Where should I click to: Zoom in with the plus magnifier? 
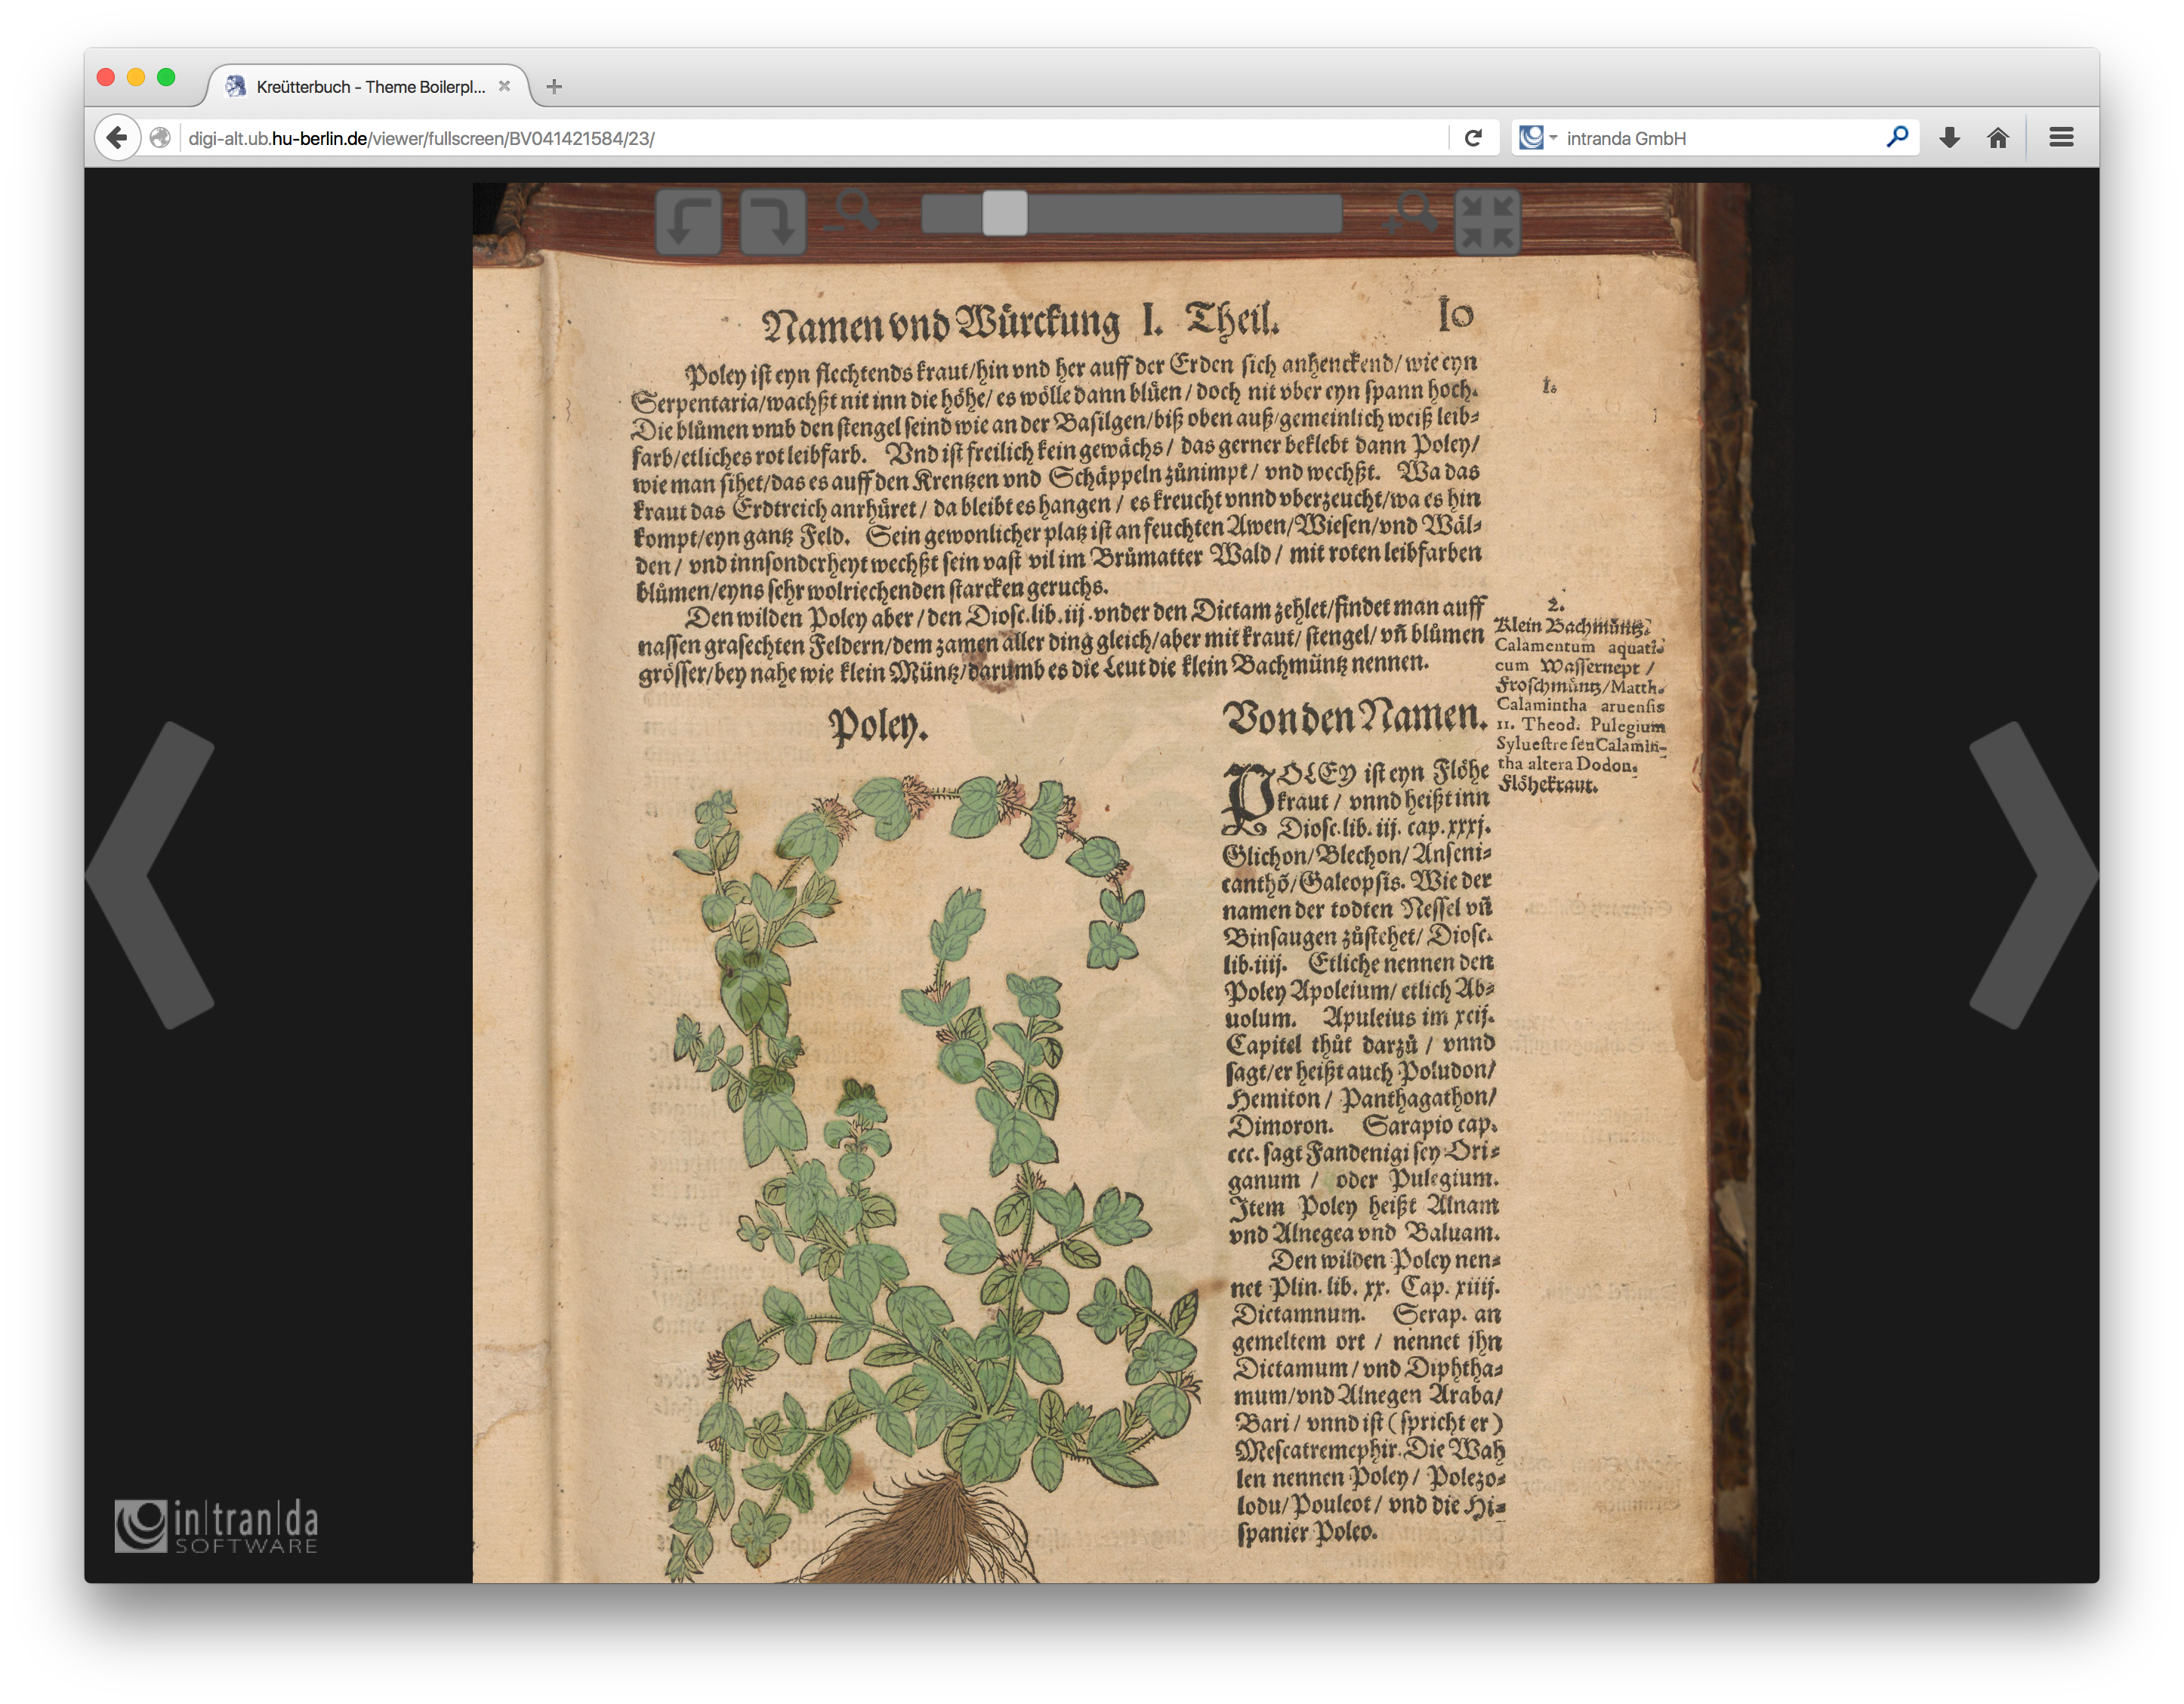(1410, 212)
